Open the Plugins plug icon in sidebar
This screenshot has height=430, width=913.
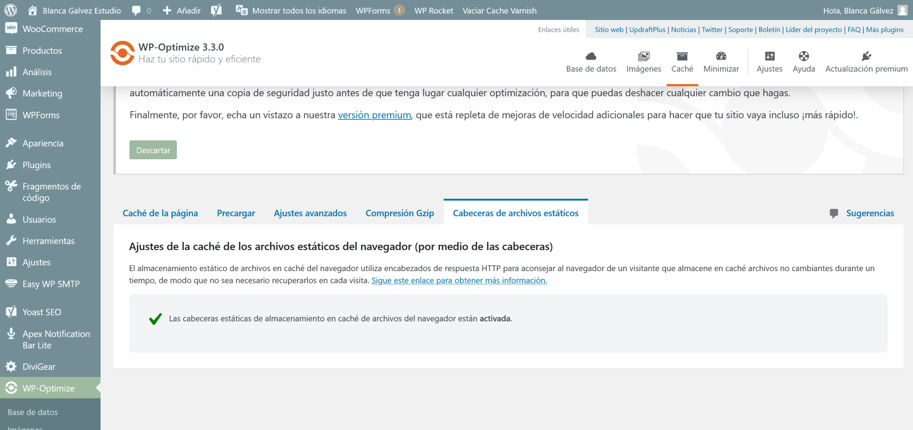[12, 164]
